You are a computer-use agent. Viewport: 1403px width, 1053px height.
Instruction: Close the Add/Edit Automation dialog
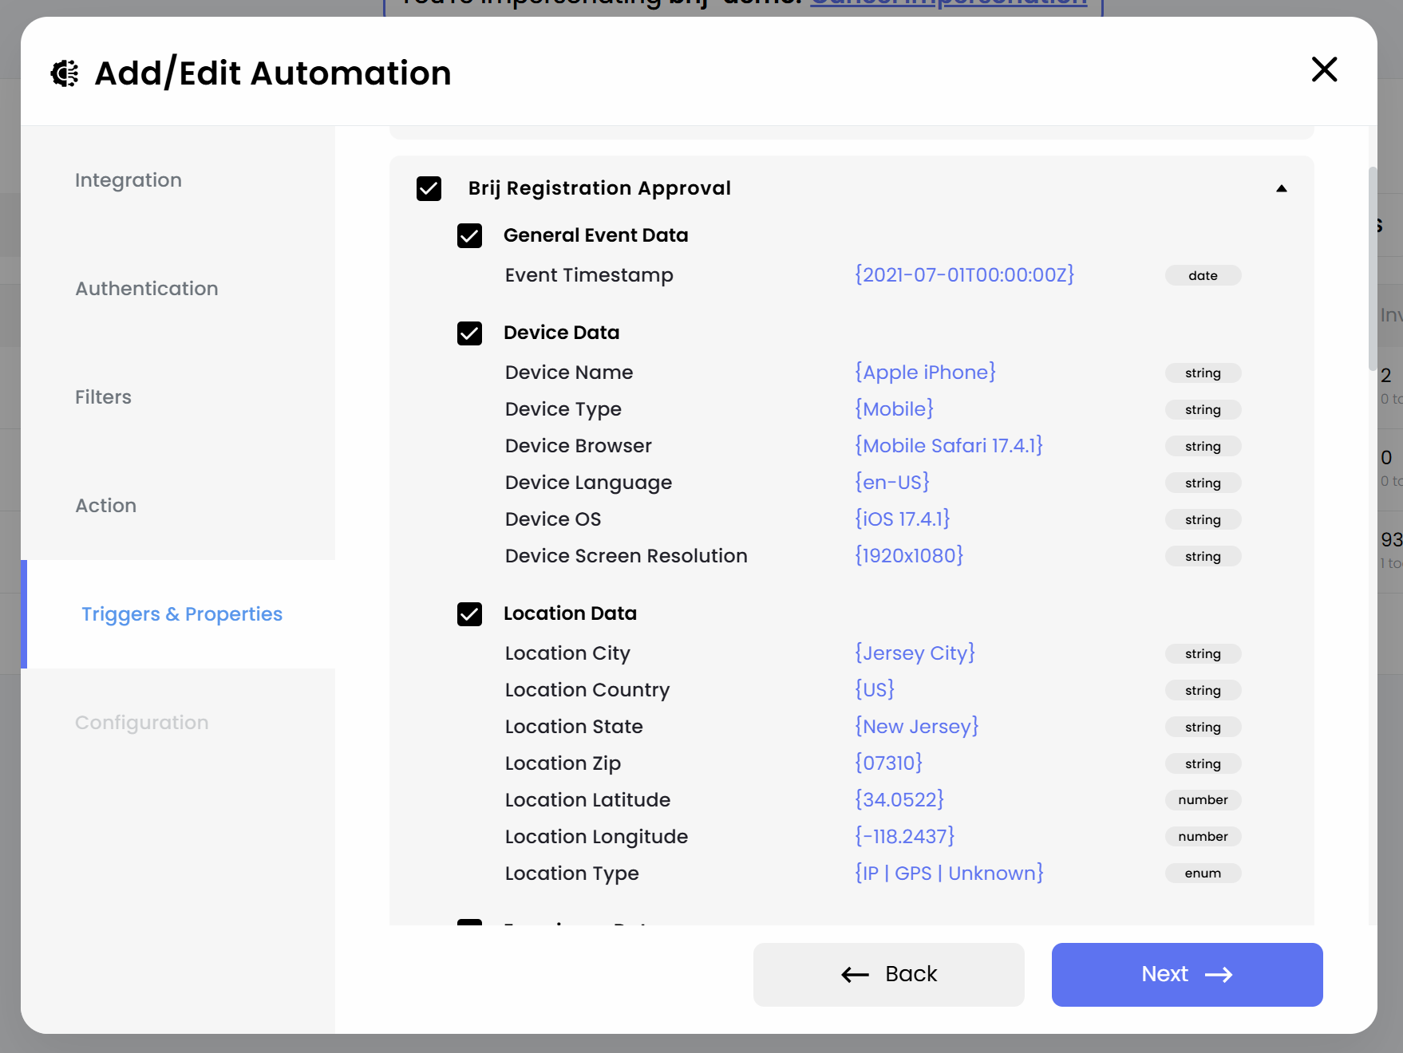[x=1324, y=69]
